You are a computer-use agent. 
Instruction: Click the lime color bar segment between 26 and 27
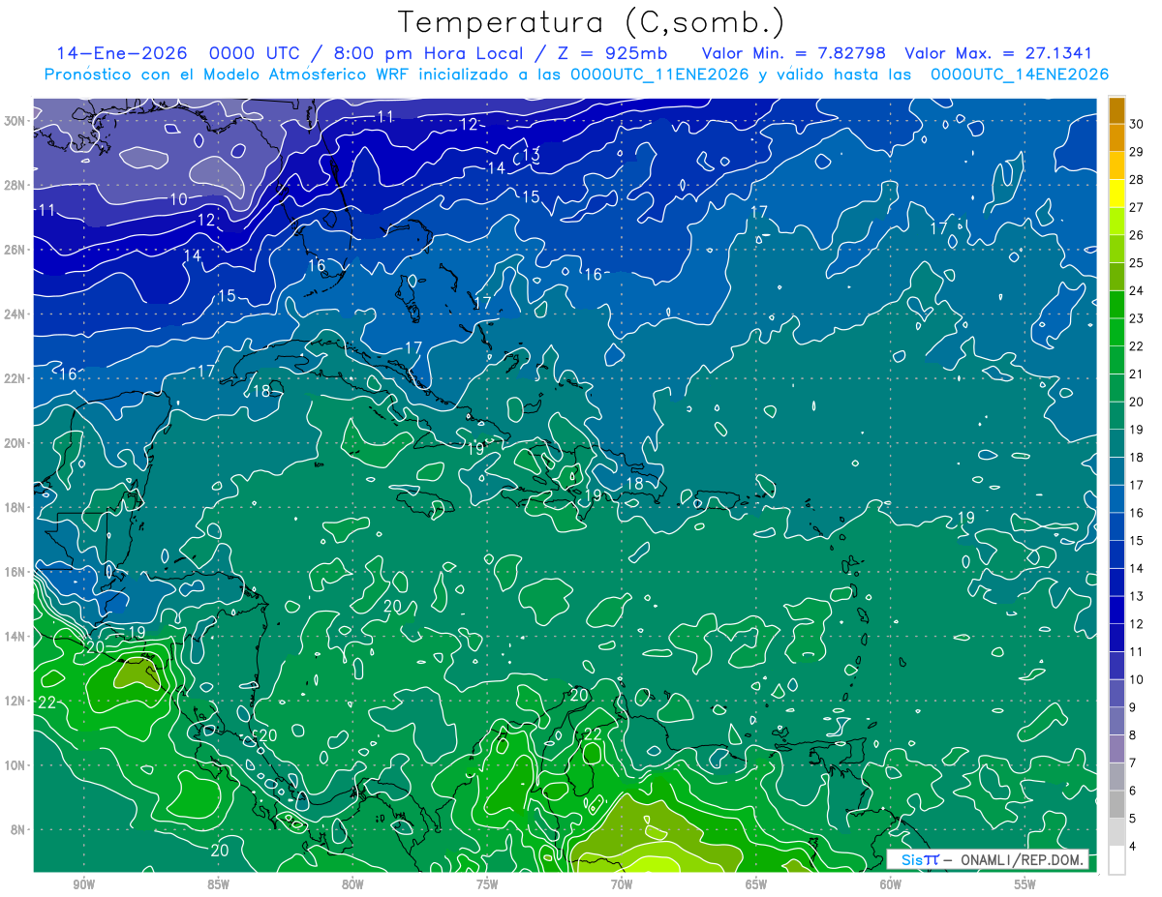pyautogui.click(x=1116, y=221)
